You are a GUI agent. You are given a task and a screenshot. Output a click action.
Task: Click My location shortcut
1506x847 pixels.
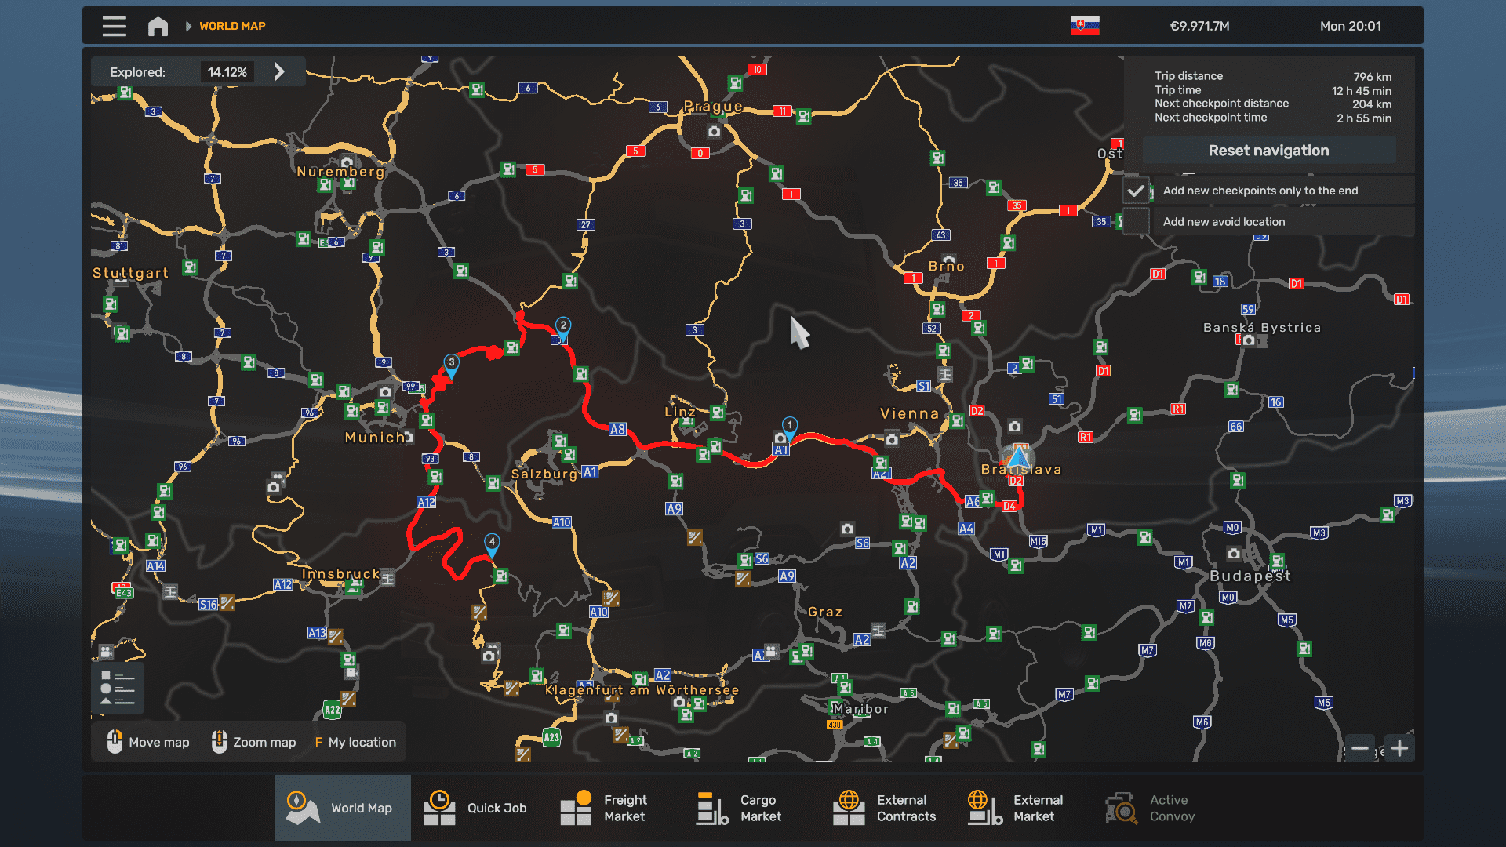355,742
